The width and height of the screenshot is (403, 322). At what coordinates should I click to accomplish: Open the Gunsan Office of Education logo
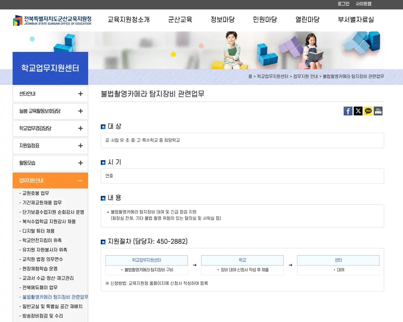pos(52,20)
